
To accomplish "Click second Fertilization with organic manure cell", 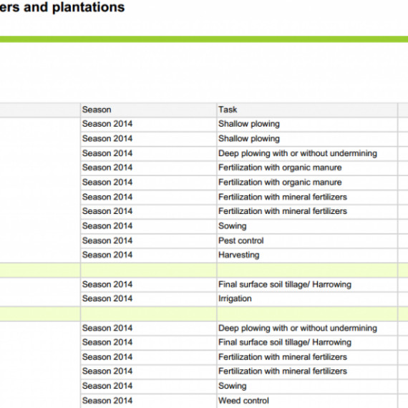I will pos(307,183).
